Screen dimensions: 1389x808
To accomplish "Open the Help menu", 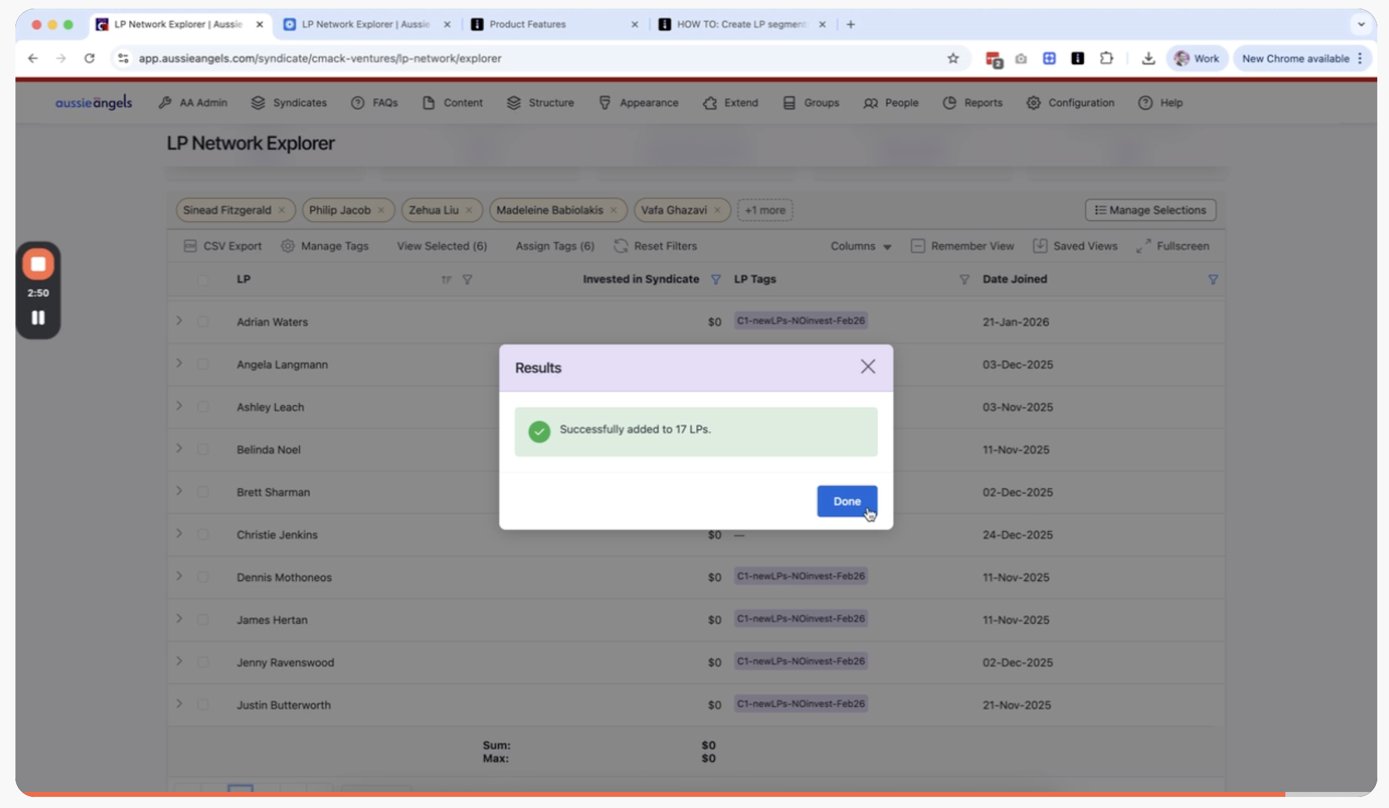I will click(1160, 102).
